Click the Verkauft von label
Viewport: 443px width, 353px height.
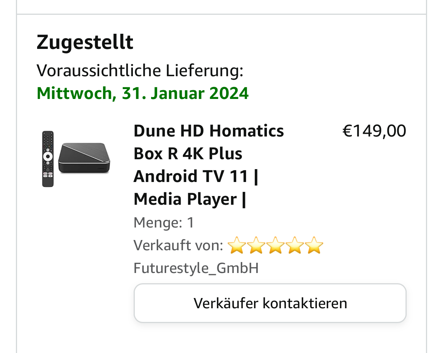click(x=179, y=245)
